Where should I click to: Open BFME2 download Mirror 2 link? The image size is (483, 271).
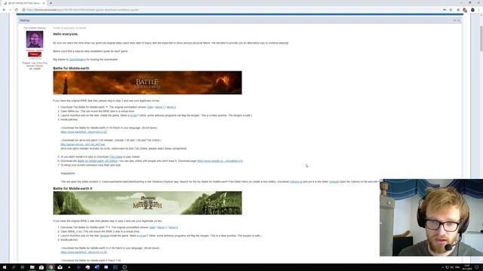coord(173,227)
